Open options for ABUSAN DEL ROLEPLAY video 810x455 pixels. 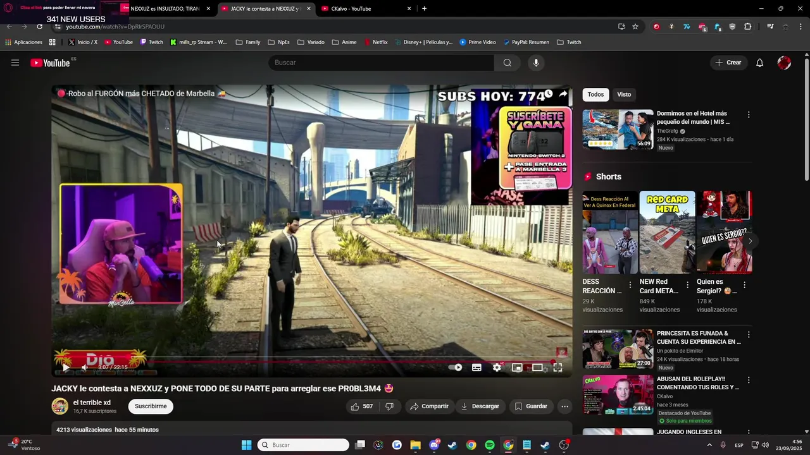pyautogui.click(x=749, y=380)
